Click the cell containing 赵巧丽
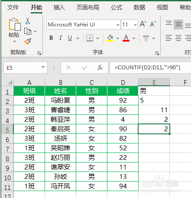The height and width of the screenshot is (198, 191). point(61,158)
